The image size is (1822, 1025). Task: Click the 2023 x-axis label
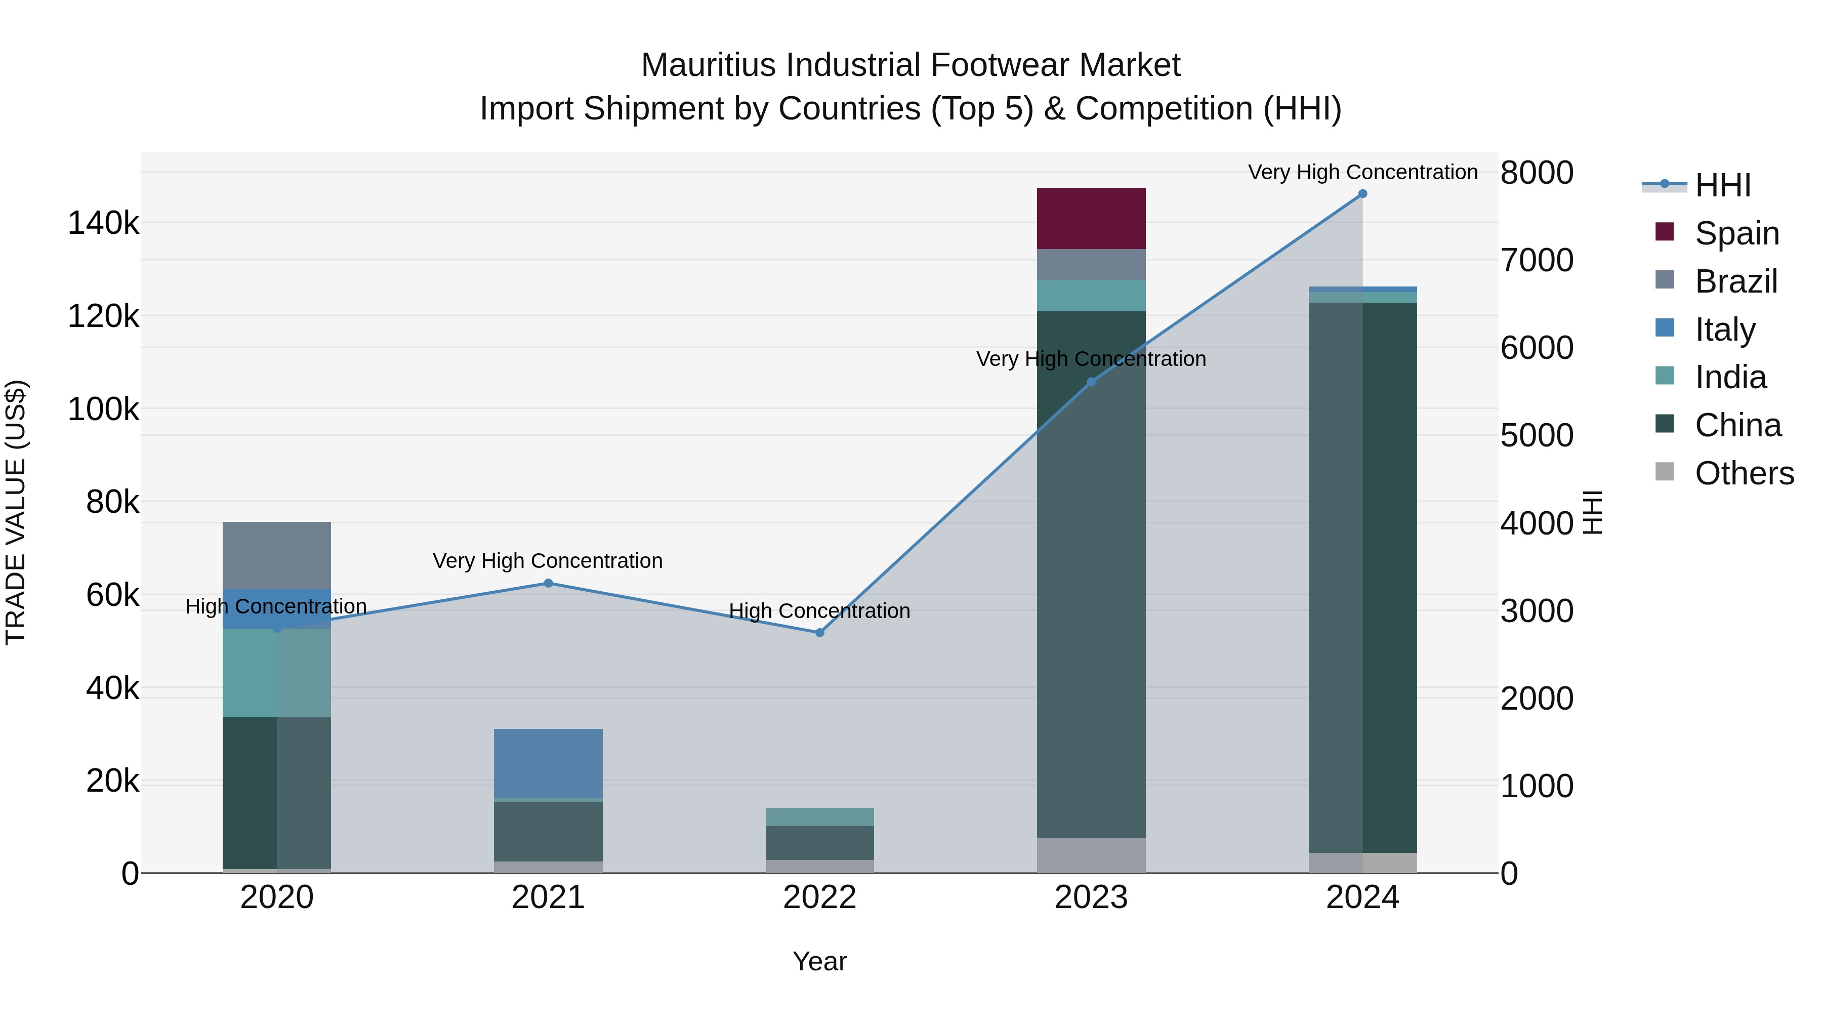[1091, 897]
